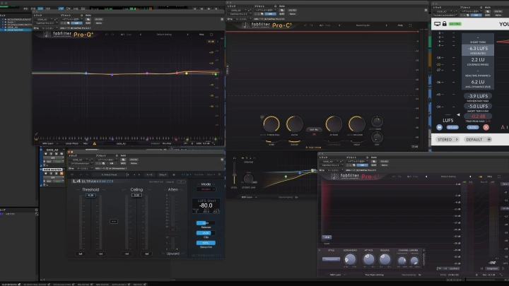Open the Pro-Q preset name Default Setting
The width and height of the screenshot is (509, 286).
164,35
